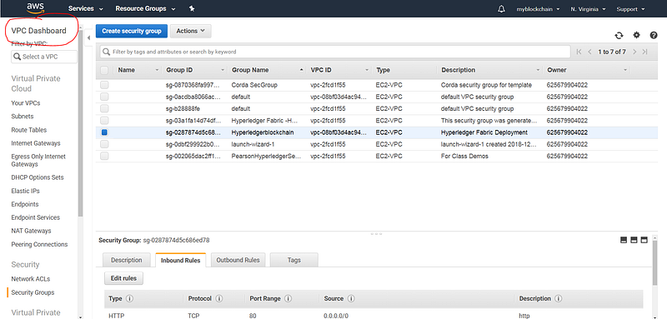The image size is (667, 319).
Task: Open the Group ID column menu arrow
Action: [x=223, y=70]
